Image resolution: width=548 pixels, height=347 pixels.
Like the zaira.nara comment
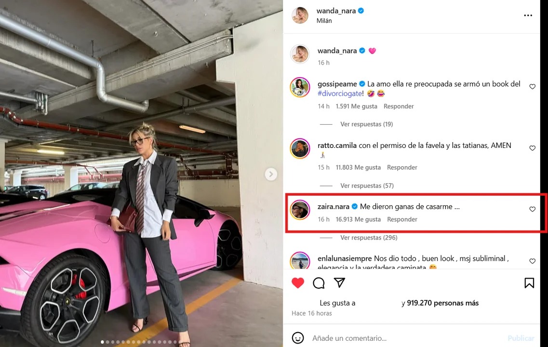tap(533, 209)
